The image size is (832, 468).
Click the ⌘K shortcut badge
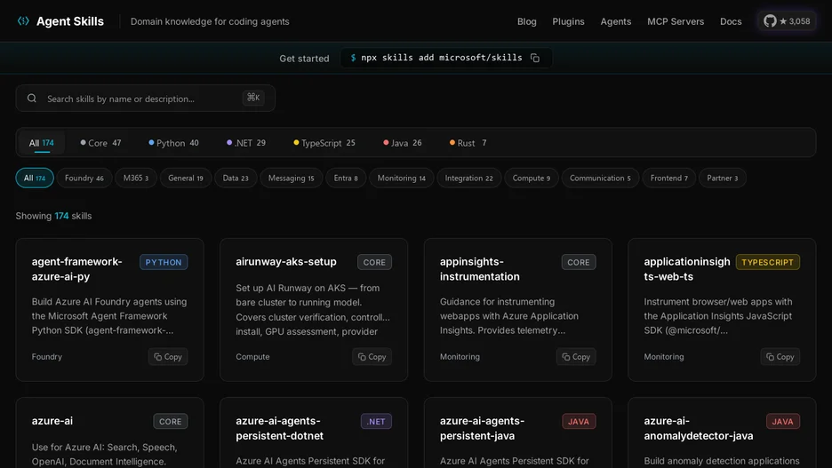pyautogui.click(x=253, y=98)
